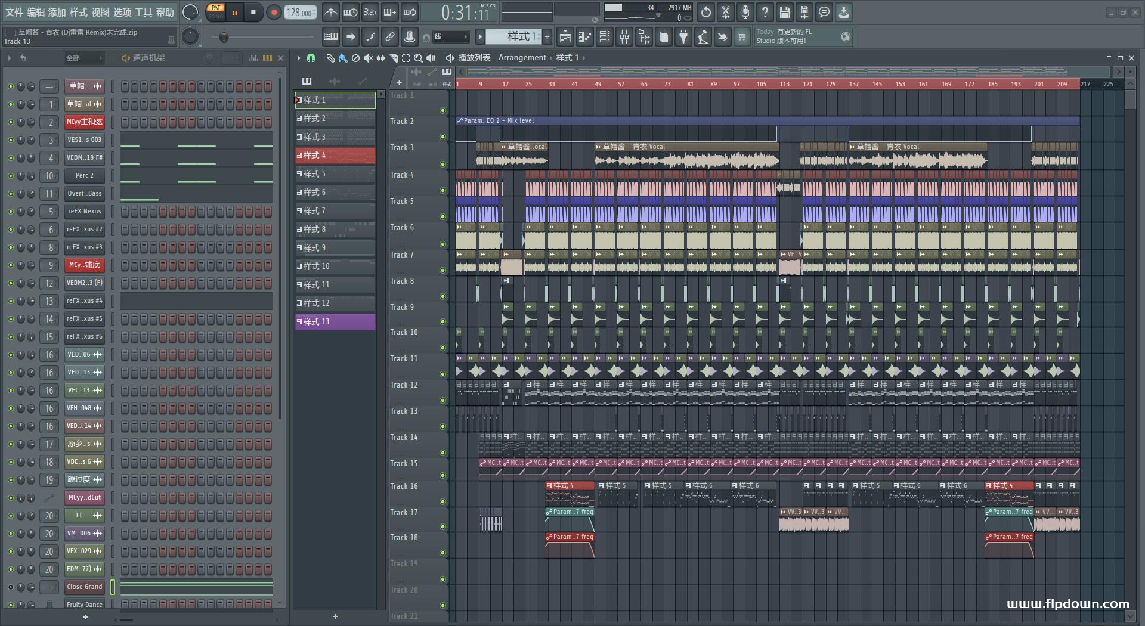Open the chat bubble icon
Image resolution: width=1145 pixels, height=626 pixels.
(824, 12)
